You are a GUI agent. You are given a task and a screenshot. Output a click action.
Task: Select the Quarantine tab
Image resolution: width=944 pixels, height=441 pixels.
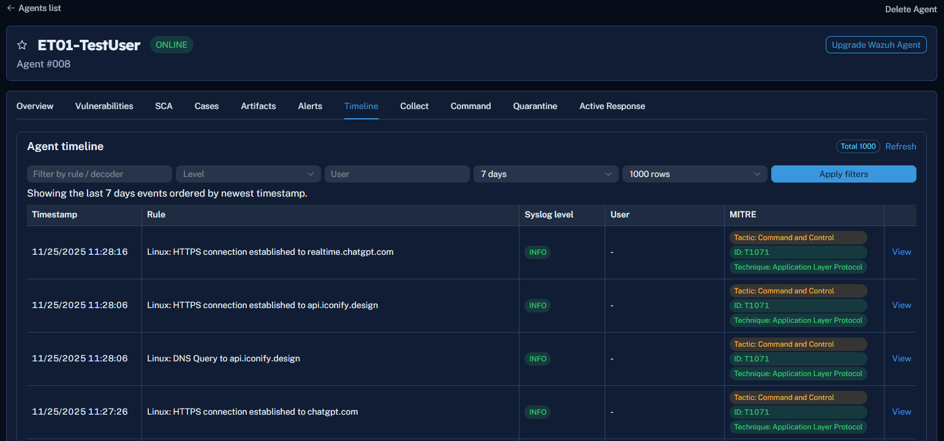tap(535, 106)
